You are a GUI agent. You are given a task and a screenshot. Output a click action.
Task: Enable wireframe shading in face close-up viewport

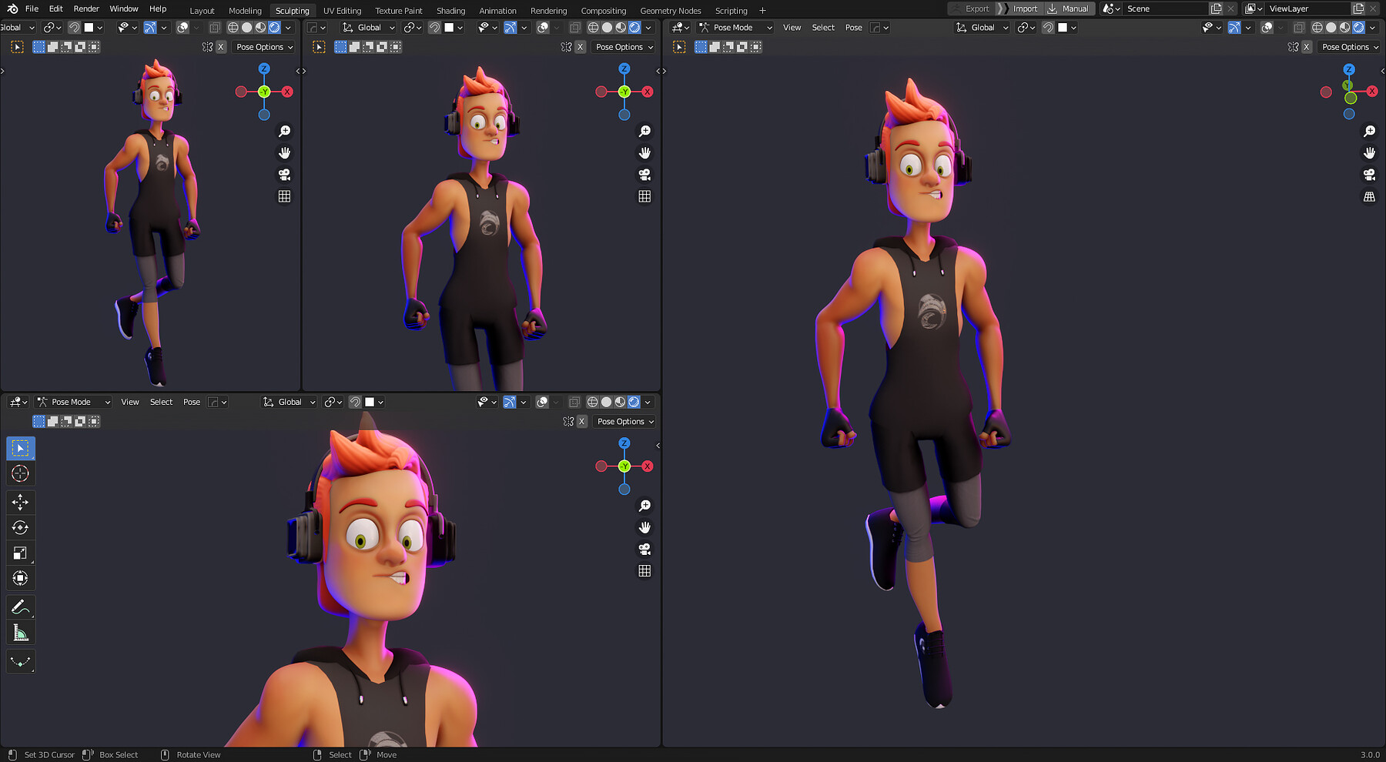[x=592, y=402]
